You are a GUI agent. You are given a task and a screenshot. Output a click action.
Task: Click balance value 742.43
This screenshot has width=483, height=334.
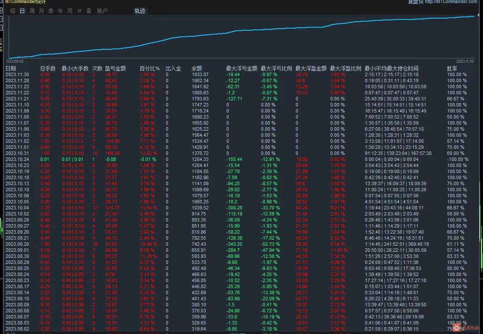[199, 244]
